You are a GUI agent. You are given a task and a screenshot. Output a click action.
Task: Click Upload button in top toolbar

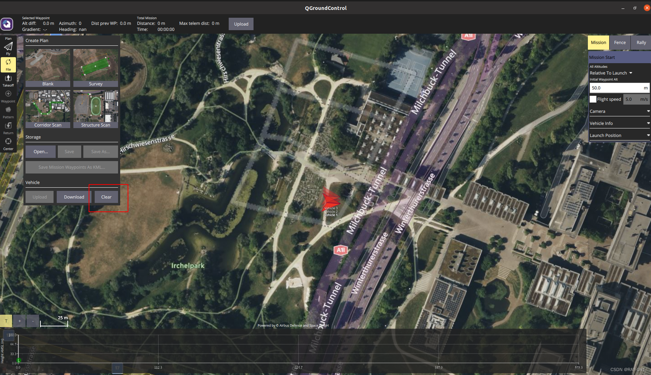[x=241, y=24]
